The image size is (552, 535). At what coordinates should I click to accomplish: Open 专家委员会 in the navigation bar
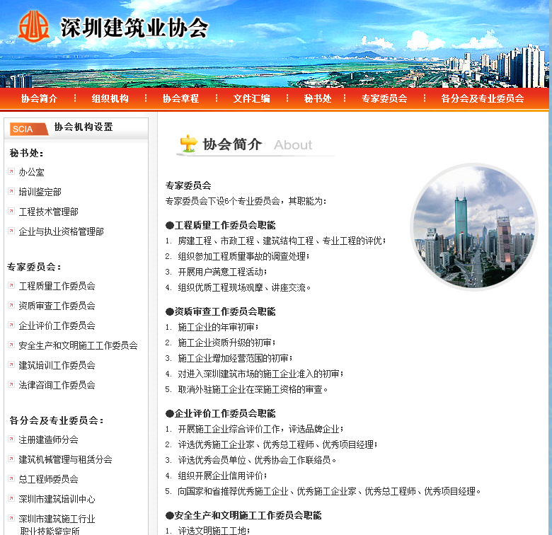tap(384, 98)
